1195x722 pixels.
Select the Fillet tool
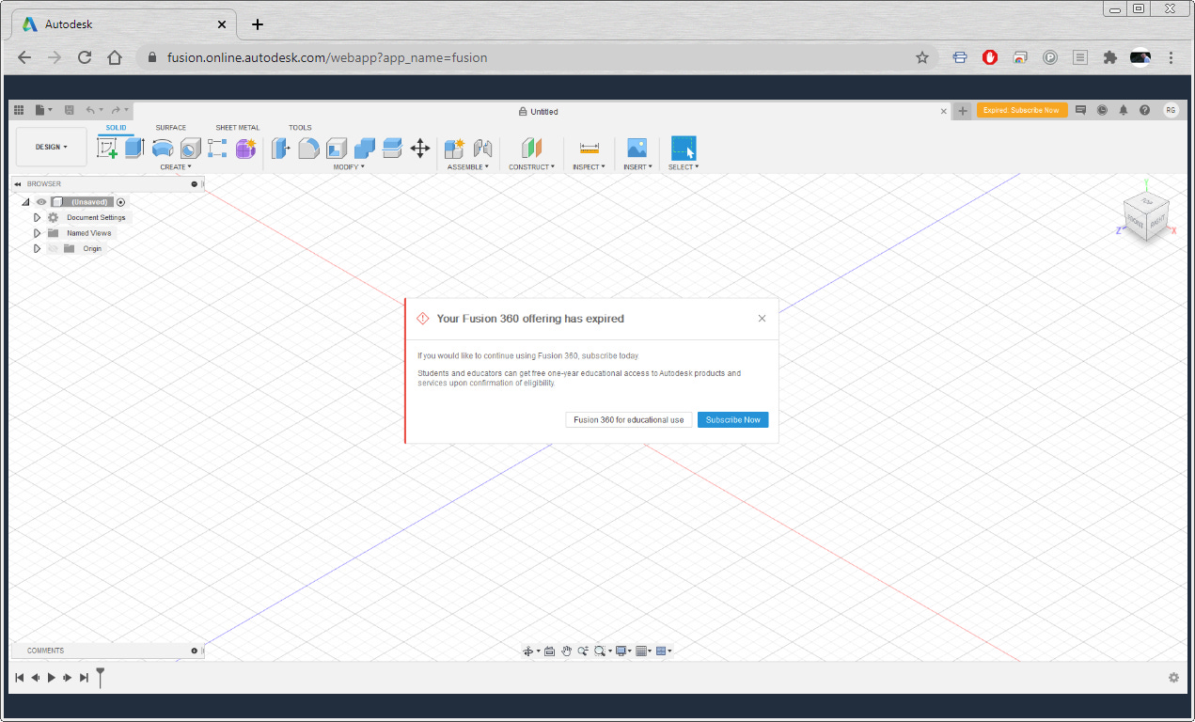point(309,149)
